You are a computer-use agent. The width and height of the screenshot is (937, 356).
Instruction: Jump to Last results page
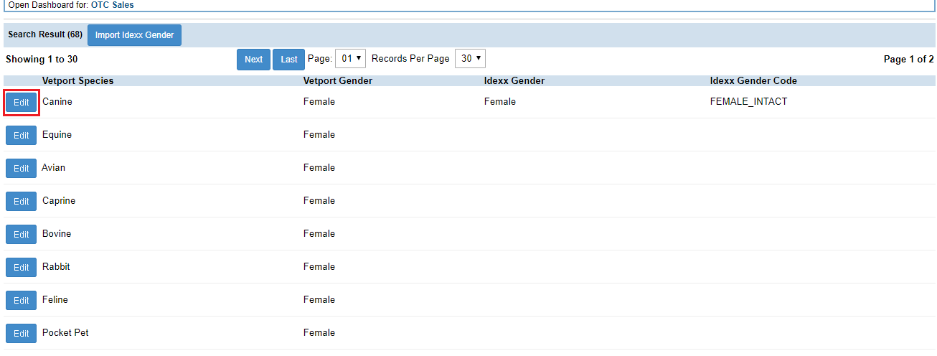[x=289, y=60]
